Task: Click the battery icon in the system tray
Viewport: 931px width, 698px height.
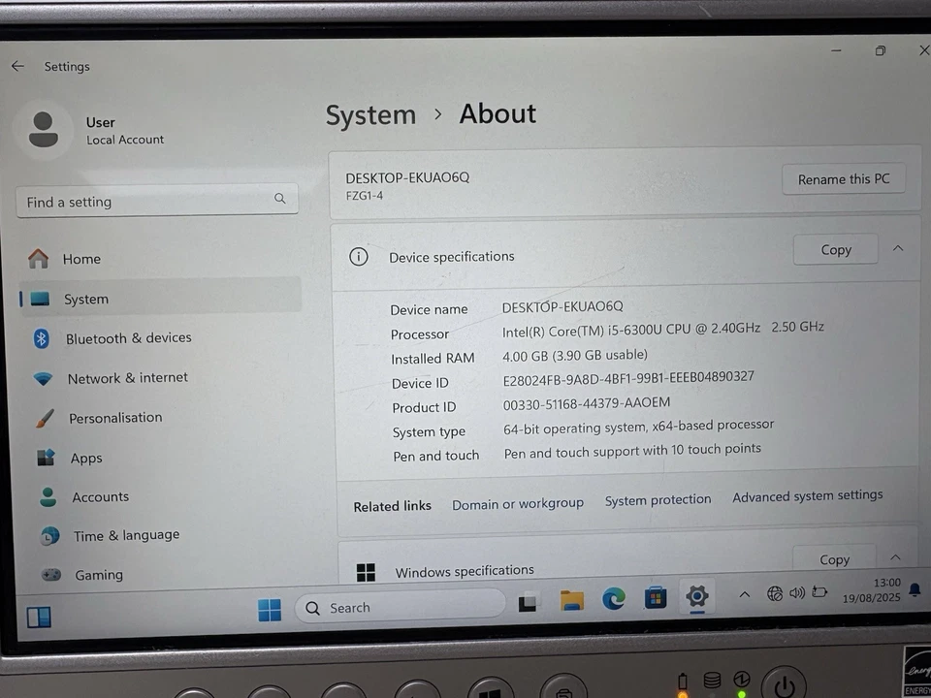Action: (x=819, y=592)
